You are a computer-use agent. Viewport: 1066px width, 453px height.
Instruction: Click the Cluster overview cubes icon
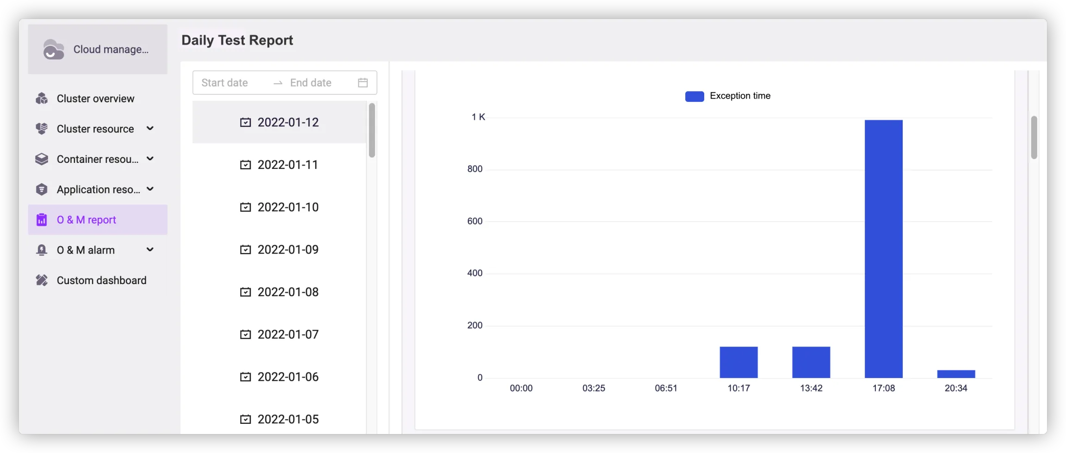click(x=42, y=99)
